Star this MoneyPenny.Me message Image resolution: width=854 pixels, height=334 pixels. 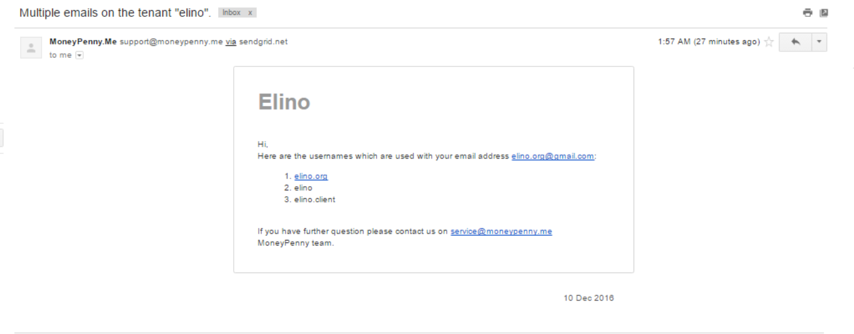769,42
